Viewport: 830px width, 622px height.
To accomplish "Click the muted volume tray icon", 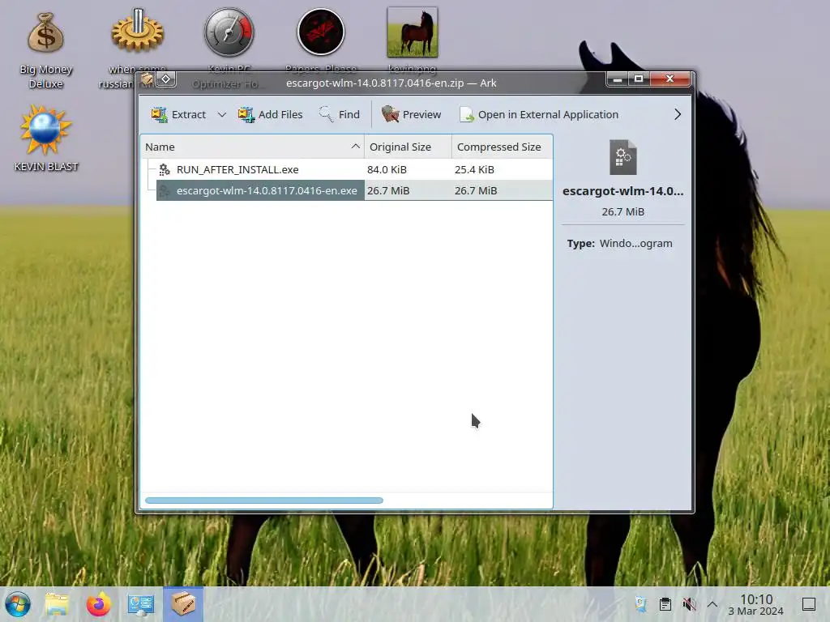I will (x=689, y=604).
